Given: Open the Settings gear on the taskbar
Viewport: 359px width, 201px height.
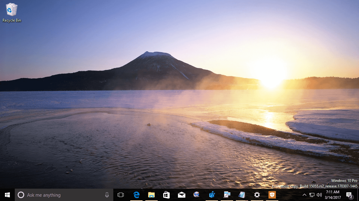Looking at the screenshot, I should coord(257,195).
